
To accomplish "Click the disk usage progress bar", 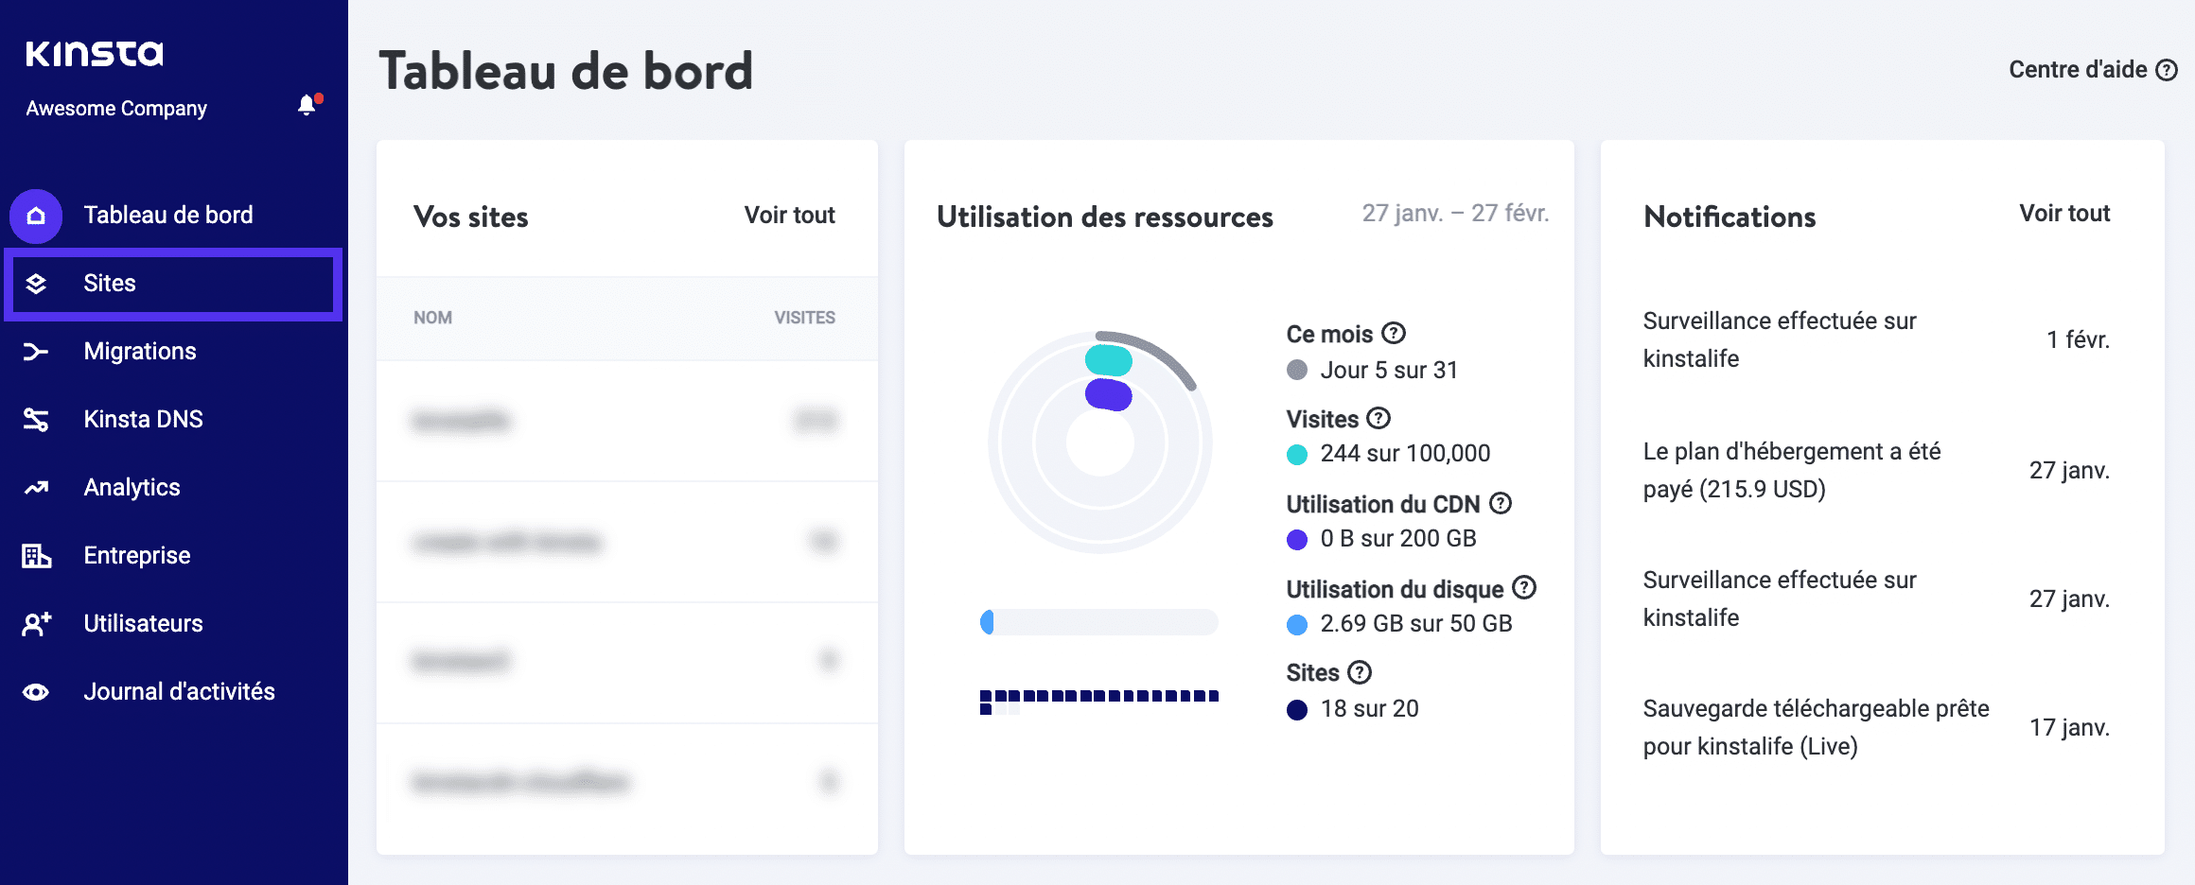I will 1097,622.
